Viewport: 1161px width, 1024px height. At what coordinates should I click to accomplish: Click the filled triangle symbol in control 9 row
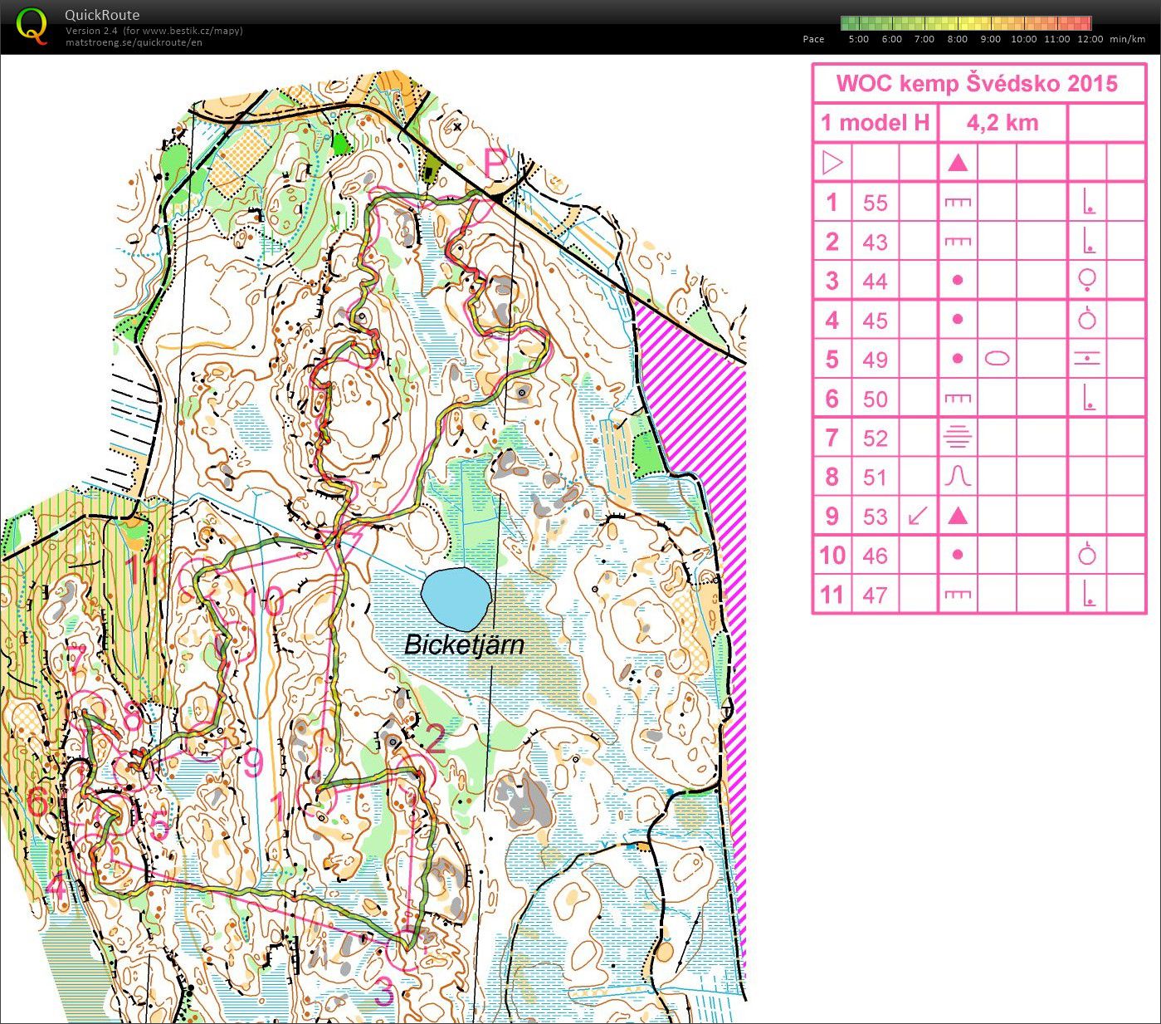point(958,516)
